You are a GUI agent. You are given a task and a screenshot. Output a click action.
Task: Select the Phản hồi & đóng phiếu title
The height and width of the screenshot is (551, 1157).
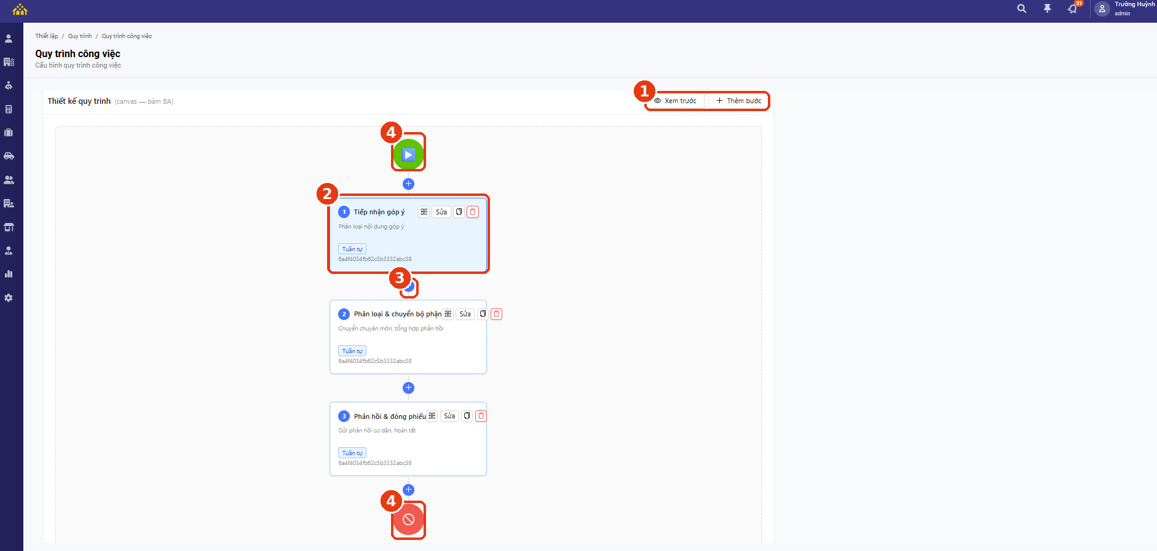390,416
